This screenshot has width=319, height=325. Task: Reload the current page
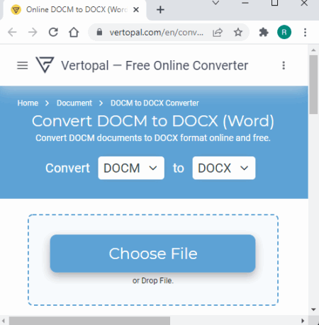pos(53,32)
